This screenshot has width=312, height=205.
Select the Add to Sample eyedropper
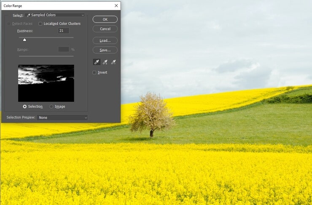pos(105,62)
